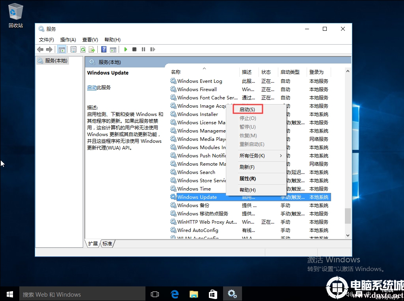Click the Back arrow in Services toolbar
This screenshot has height=301, width=404.
(40, 49)
